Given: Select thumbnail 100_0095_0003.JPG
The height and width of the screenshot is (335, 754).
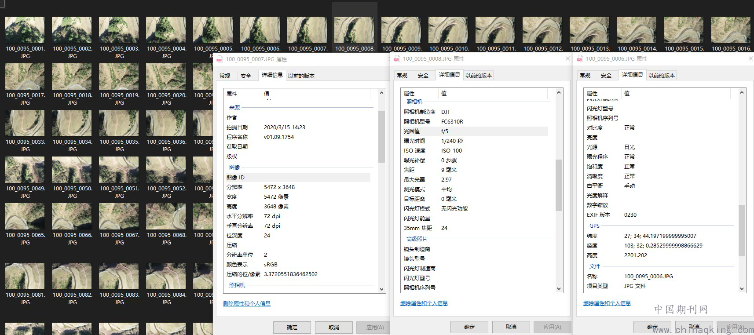Looking at the screenshot, I should (119, 30).
